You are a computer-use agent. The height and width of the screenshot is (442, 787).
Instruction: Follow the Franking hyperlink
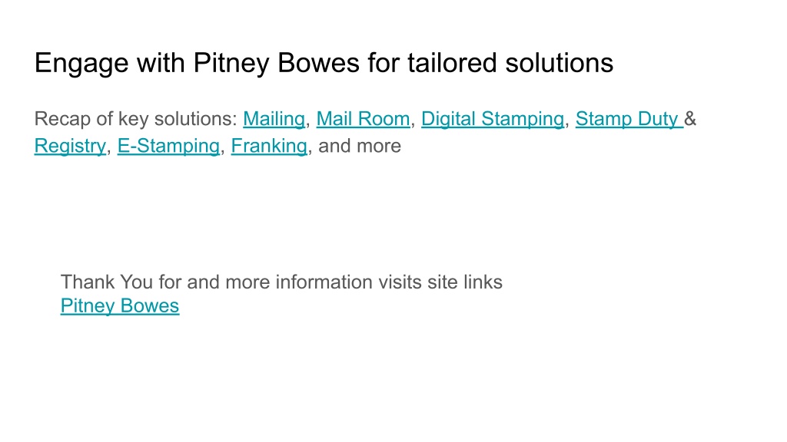pos(269,147)
